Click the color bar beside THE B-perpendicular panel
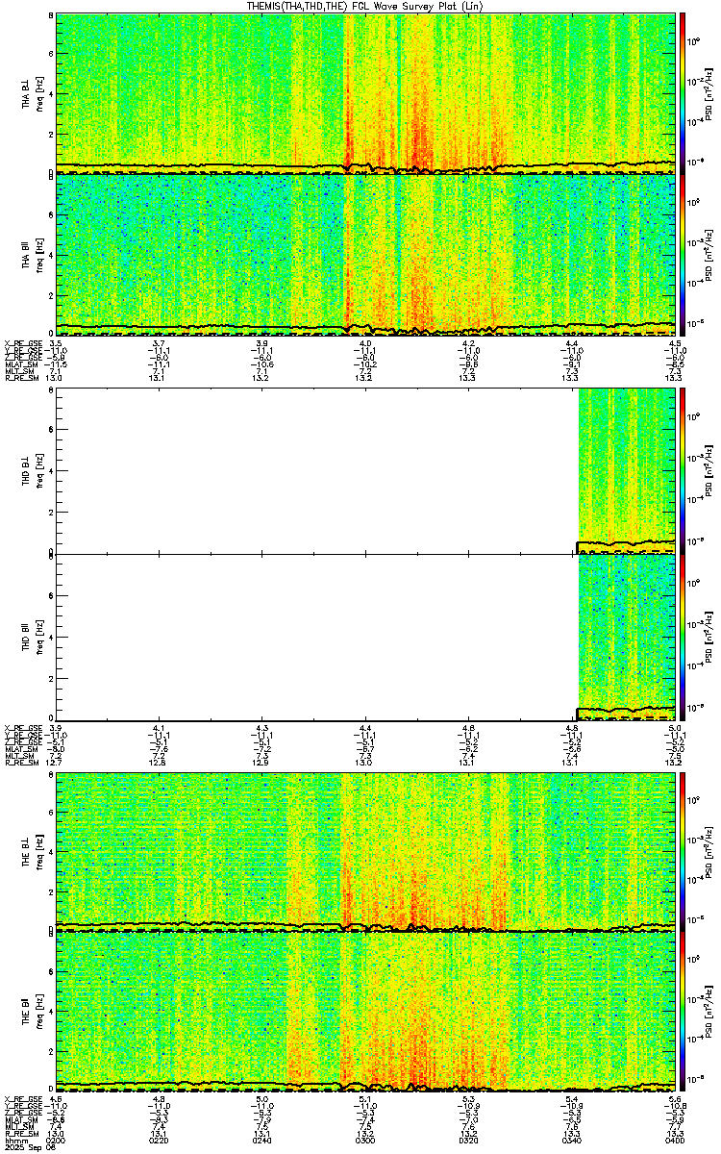Viewport: 721px width, 1154px height. (x=684, y=852)
